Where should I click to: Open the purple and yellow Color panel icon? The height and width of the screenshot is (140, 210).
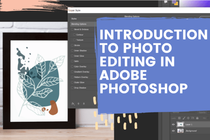click(175, 3)
